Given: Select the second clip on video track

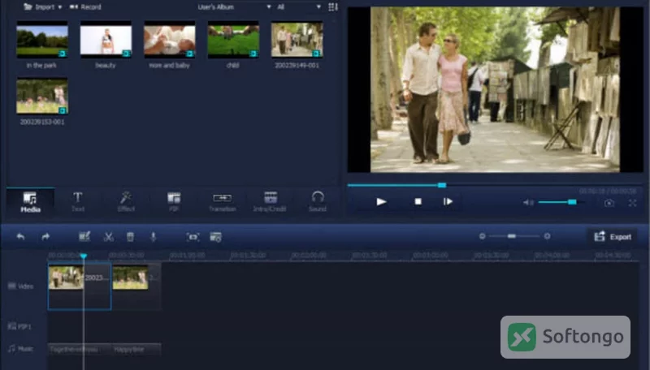Looking at the screenshot, I should click(136, 286).
